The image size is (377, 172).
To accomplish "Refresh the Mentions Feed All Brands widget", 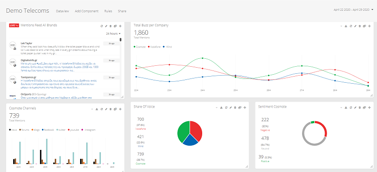I will click(x=102, y=26).
